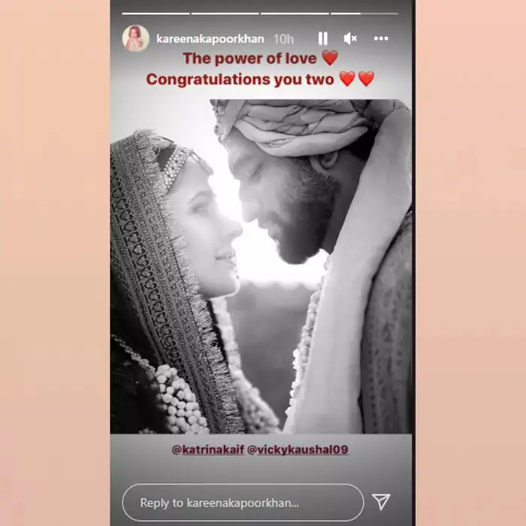This screenshot has height=526, width=526.
Task: Click the 10h timestamp label
Action: coord(283,39)
